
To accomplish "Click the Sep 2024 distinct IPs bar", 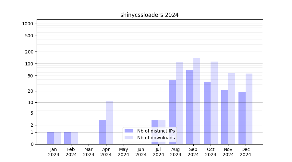I will point(190,107).
